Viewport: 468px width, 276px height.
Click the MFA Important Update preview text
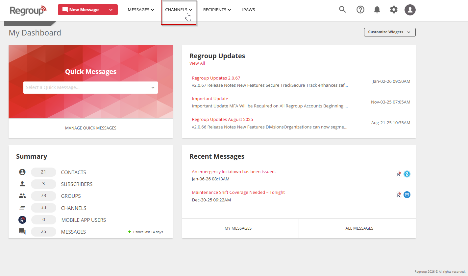coord(270,106)
